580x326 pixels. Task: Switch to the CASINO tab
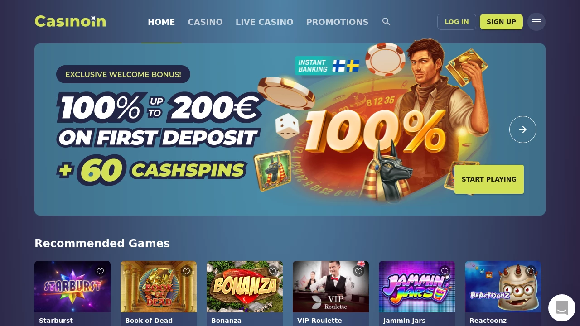pos(205,22)
